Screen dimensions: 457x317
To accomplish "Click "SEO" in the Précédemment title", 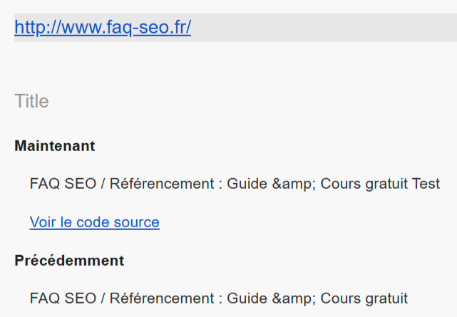I will point(79,298).
